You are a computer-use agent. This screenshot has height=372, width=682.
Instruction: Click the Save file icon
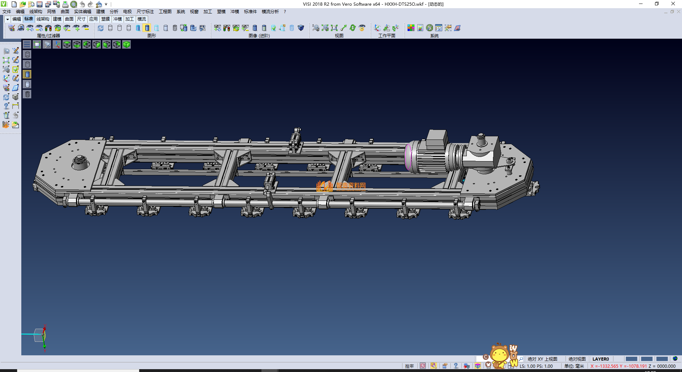click(39, 4)
